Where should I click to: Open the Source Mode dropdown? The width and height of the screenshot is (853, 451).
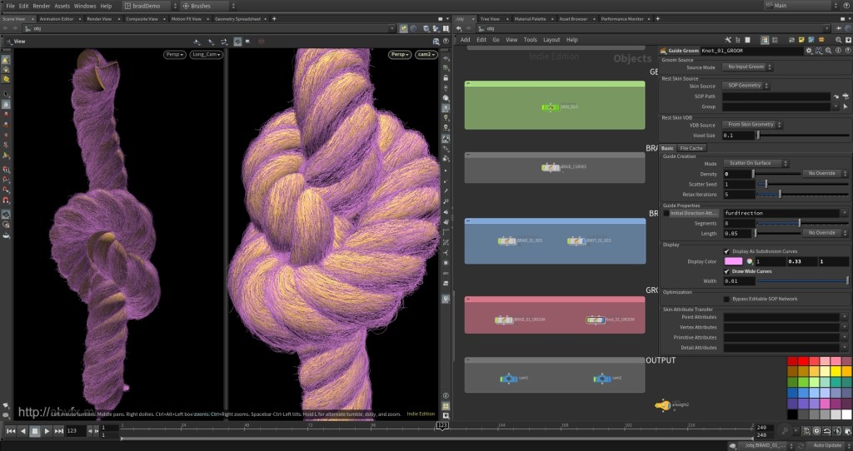(x=746, y=67)
